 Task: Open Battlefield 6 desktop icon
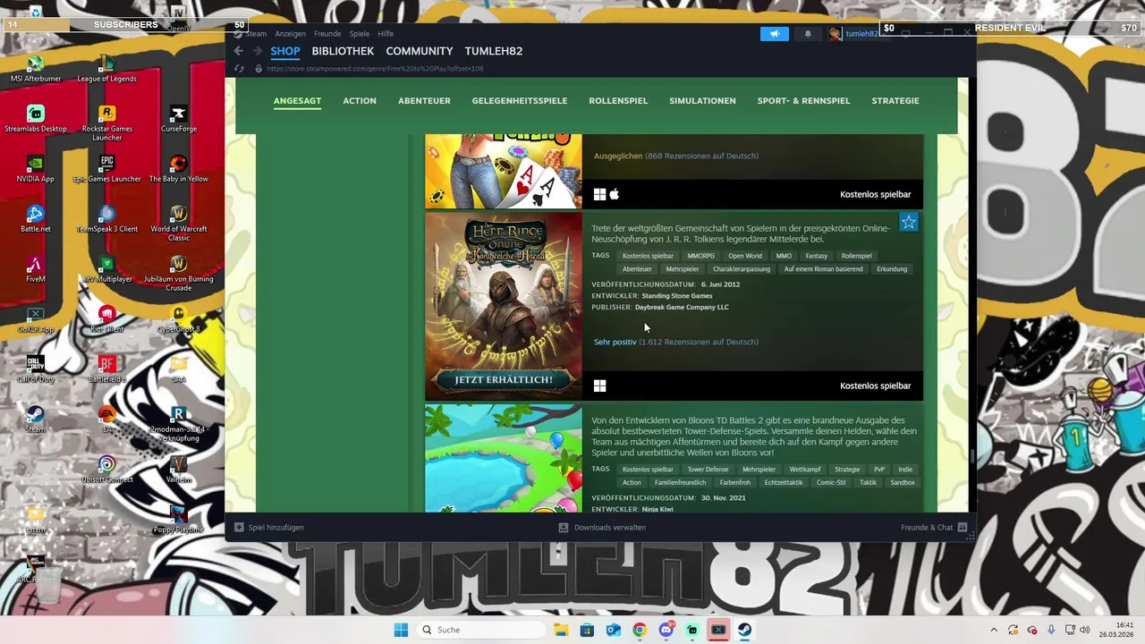(x=106, y=370)
